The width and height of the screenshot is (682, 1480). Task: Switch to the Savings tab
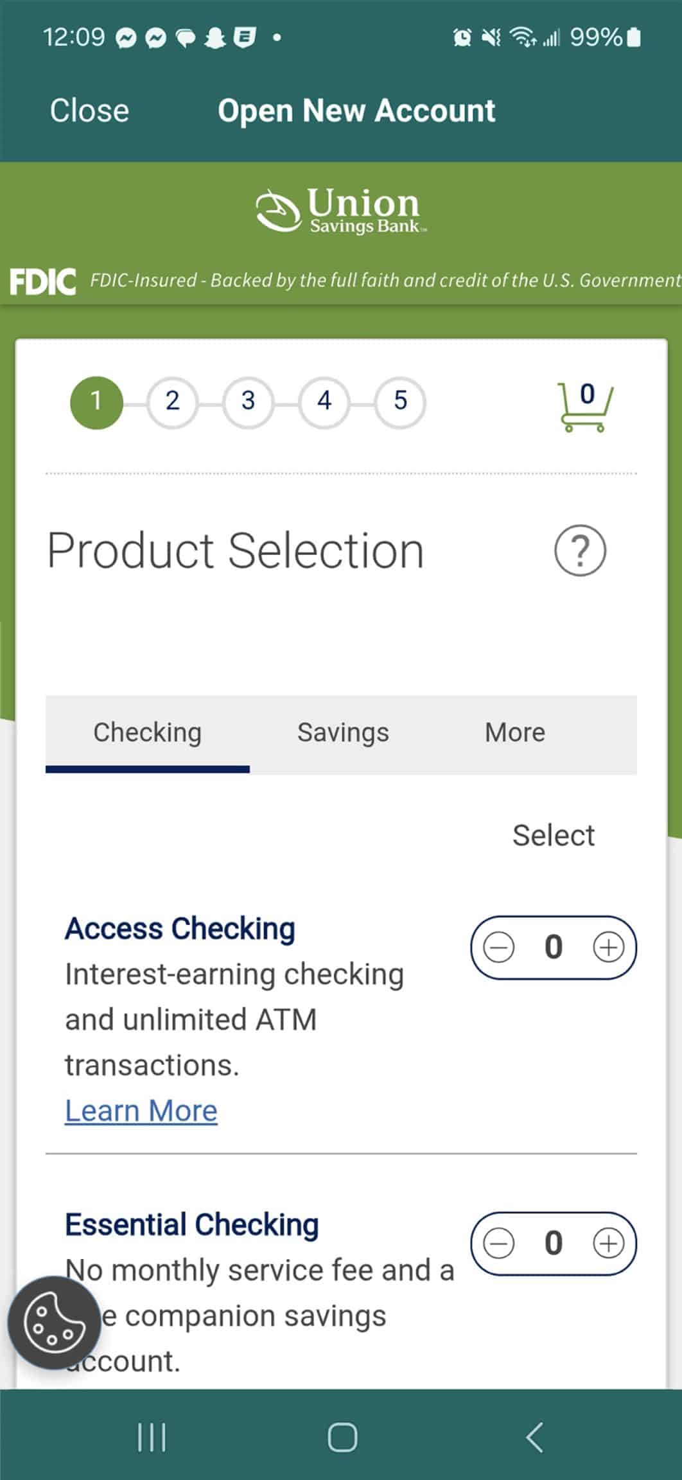coord(343,733)
